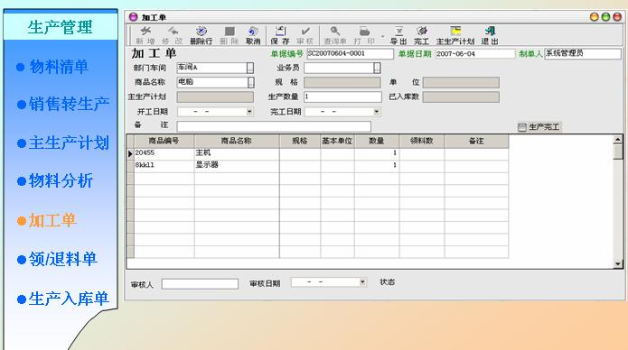Screen dimensions: 628x350
Task: Expand the 完工日期 date dropdown
Action: coord(377,112)
